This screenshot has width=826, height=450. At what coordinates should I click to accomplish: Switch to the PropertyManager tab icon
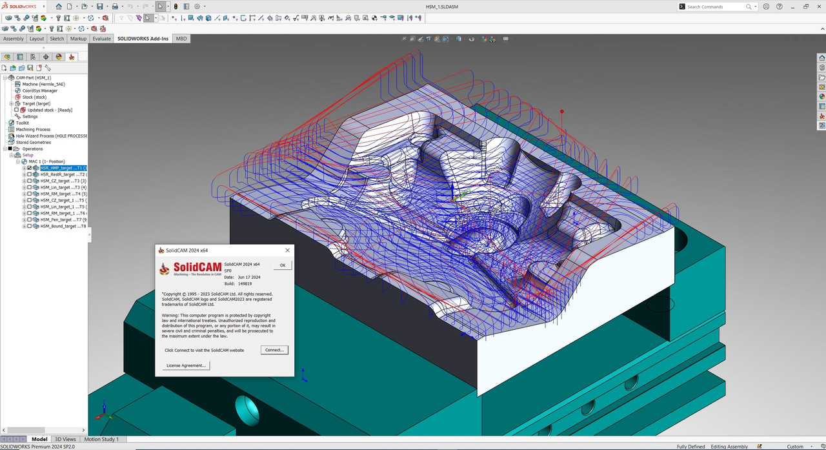tap(20, 57)
